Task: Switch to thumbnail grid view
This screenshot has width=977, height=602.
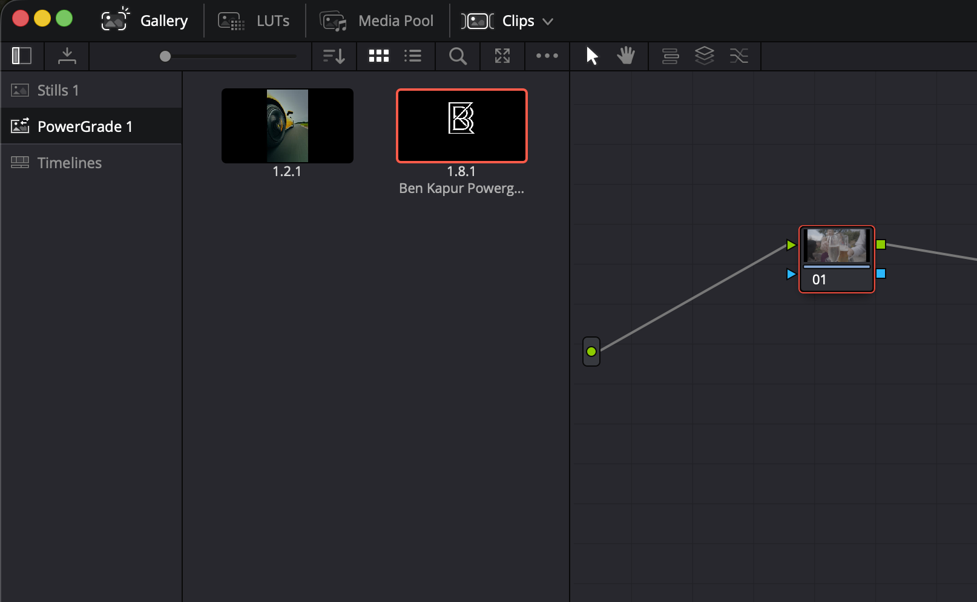Action: (x=379, y=56)
